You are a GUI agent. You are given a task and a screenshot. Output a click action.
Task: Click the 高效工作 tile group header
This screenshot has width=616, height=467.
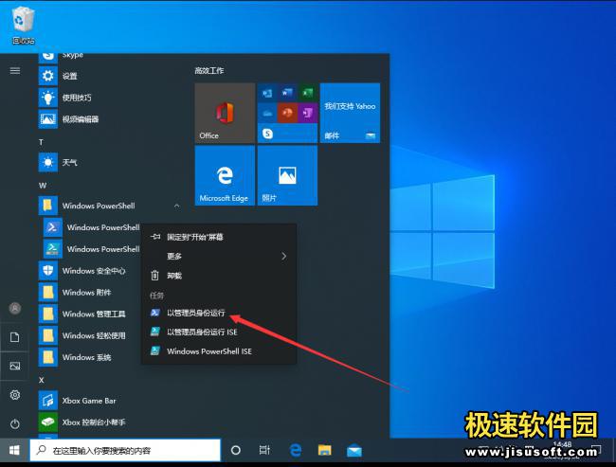pos(209,71)
